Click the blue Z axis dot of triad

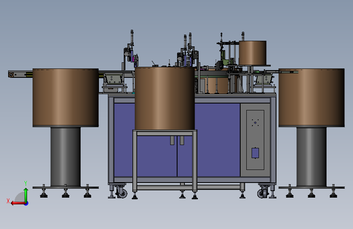pos(26,203)
